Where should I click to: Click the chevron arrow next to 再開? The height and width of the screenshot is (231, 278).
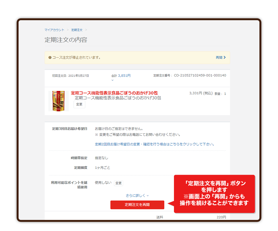(225, 57)
